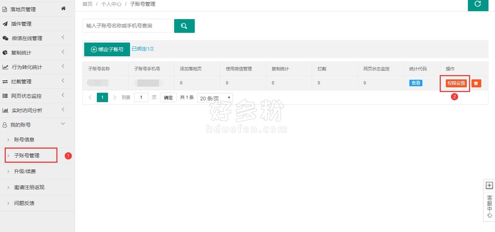
Task: Focus the sub-account search input field
Action: pyautogui.click(x=127, y=26)
